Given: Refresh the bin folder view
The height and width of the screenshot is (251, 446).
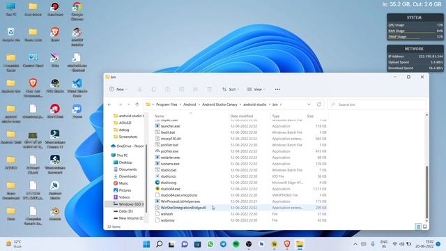Looking at the screenshot, I should tap(319, 105).
